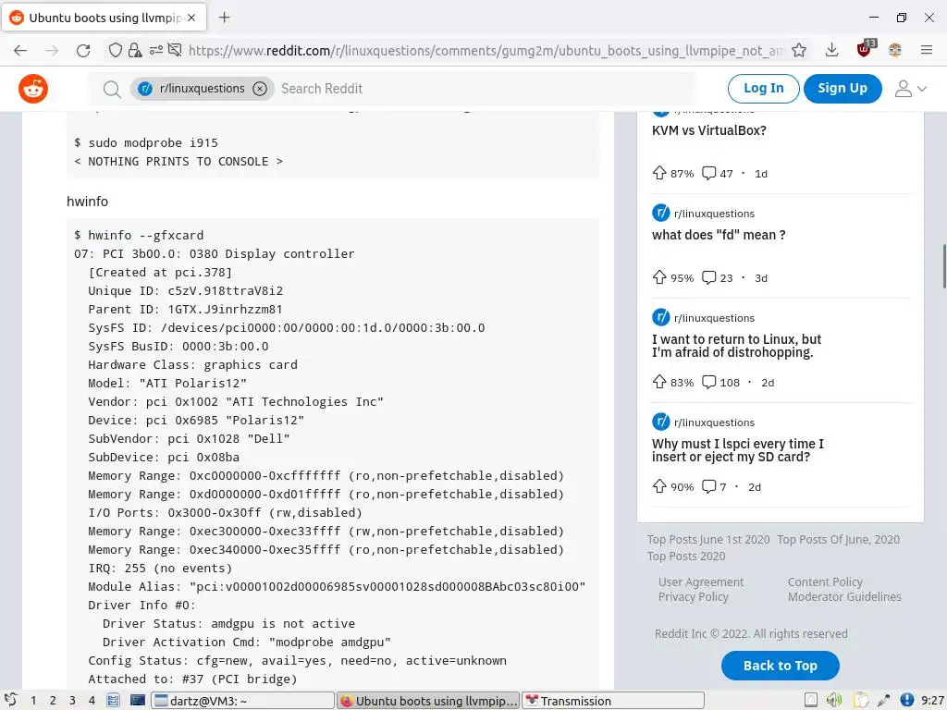Remove the r/linuxquestions search filter
Screen dimensions: 947x710
[x=260, y=89]
